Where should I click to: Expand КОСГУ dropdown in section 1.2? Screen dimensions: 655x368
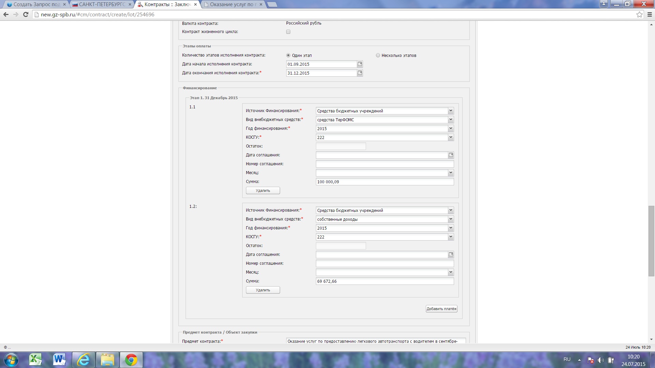click(450, 237)
